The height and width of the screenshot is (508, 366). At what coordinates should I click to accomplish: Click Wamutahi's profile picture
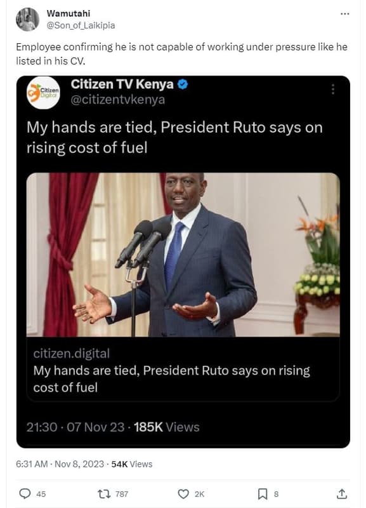click(x=27, y=20)
